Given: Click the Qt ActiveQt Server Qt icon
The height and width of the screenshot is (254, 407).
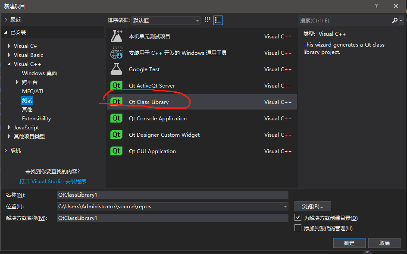Looking at the screenshot, I should click(116, 85).
